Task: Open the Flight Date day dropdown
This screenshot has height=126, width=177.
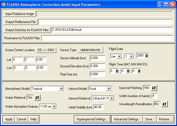Action: click(x=131, y=56)
